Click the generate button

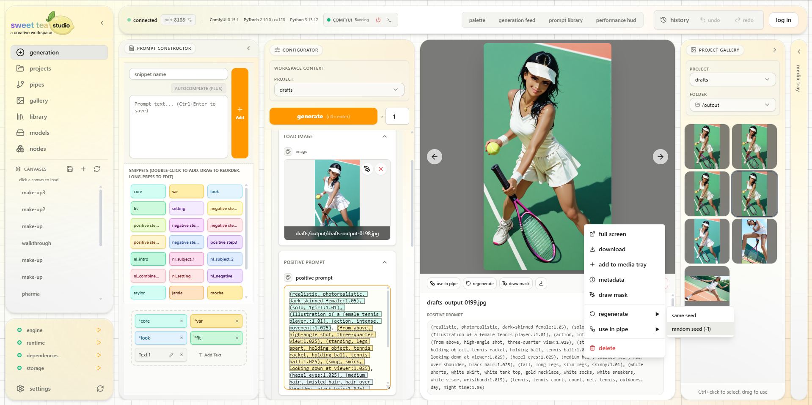coord(323,116)
